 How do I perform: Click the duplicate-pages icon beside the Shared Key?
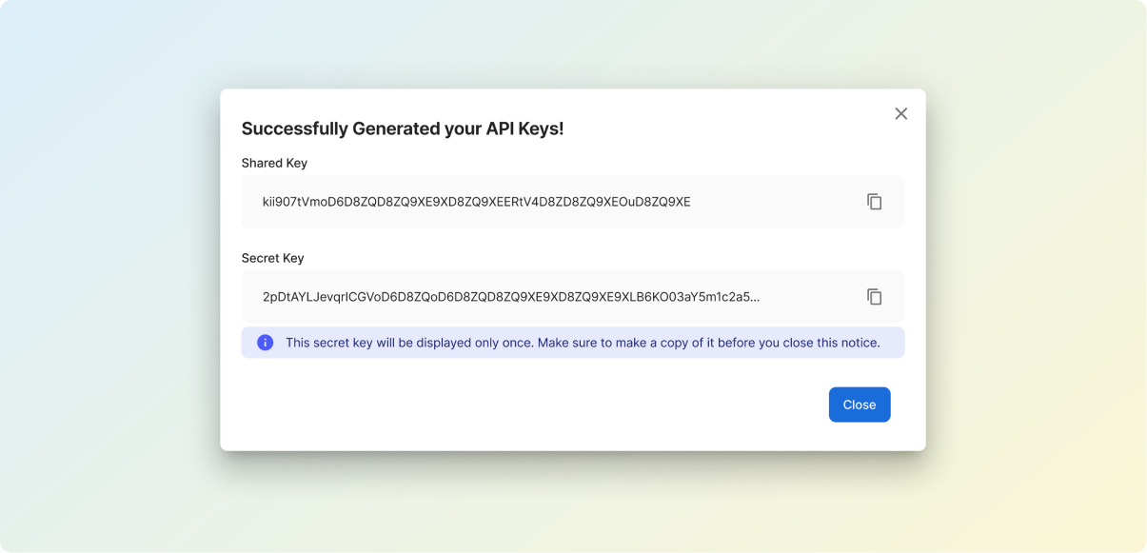pos(874,201)
